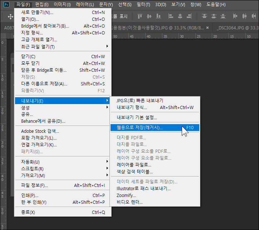This screenshot has width=259, height=230.
Task: Open the 필터(T) menu
Action: pos(143,4)
